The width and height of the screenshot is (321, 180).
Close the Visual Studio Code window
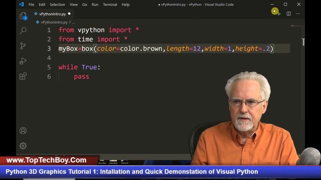[299, 4]
